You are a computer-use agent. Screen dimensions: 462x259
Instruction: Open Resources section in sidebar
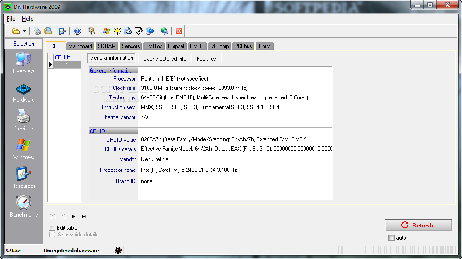click(x=24, y=178)
